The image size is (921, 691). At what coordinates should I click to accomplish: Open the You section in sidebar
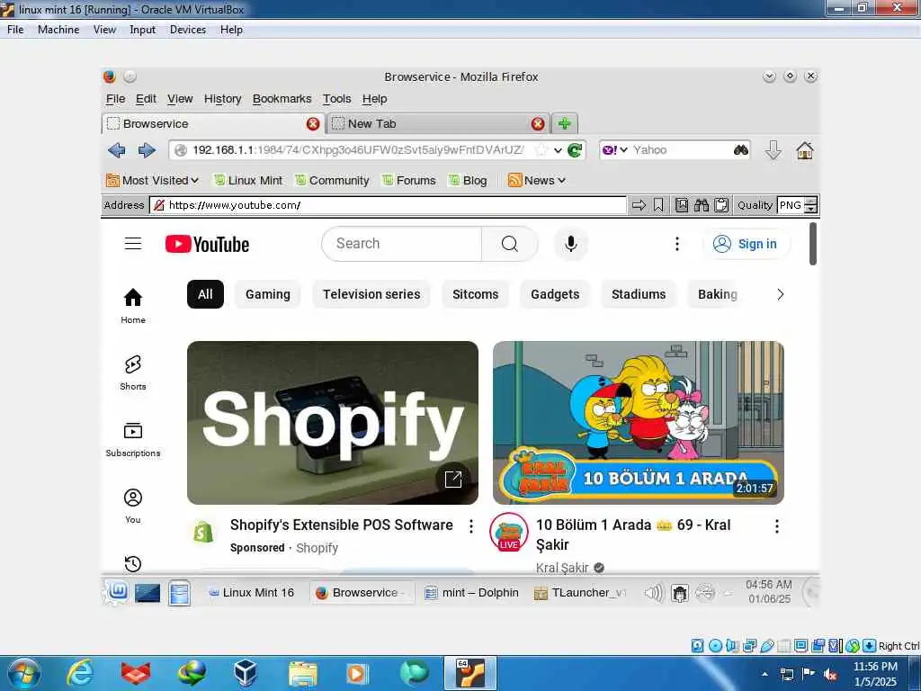click(133, 506)
